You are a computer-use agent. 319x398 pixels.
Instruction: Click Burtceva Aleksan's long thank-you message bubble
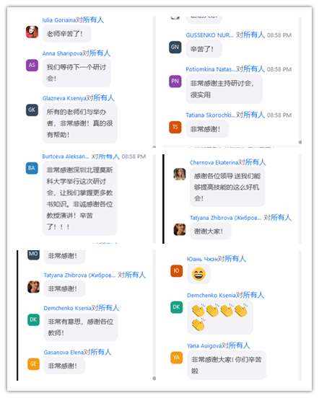(79, 198)
